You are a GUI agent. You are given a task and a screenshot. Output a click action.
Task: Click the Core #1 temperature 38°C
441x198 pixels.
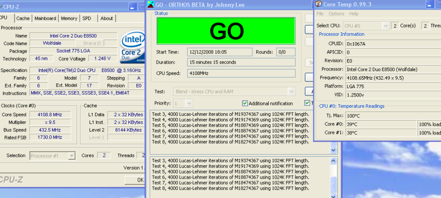(382, 133)
